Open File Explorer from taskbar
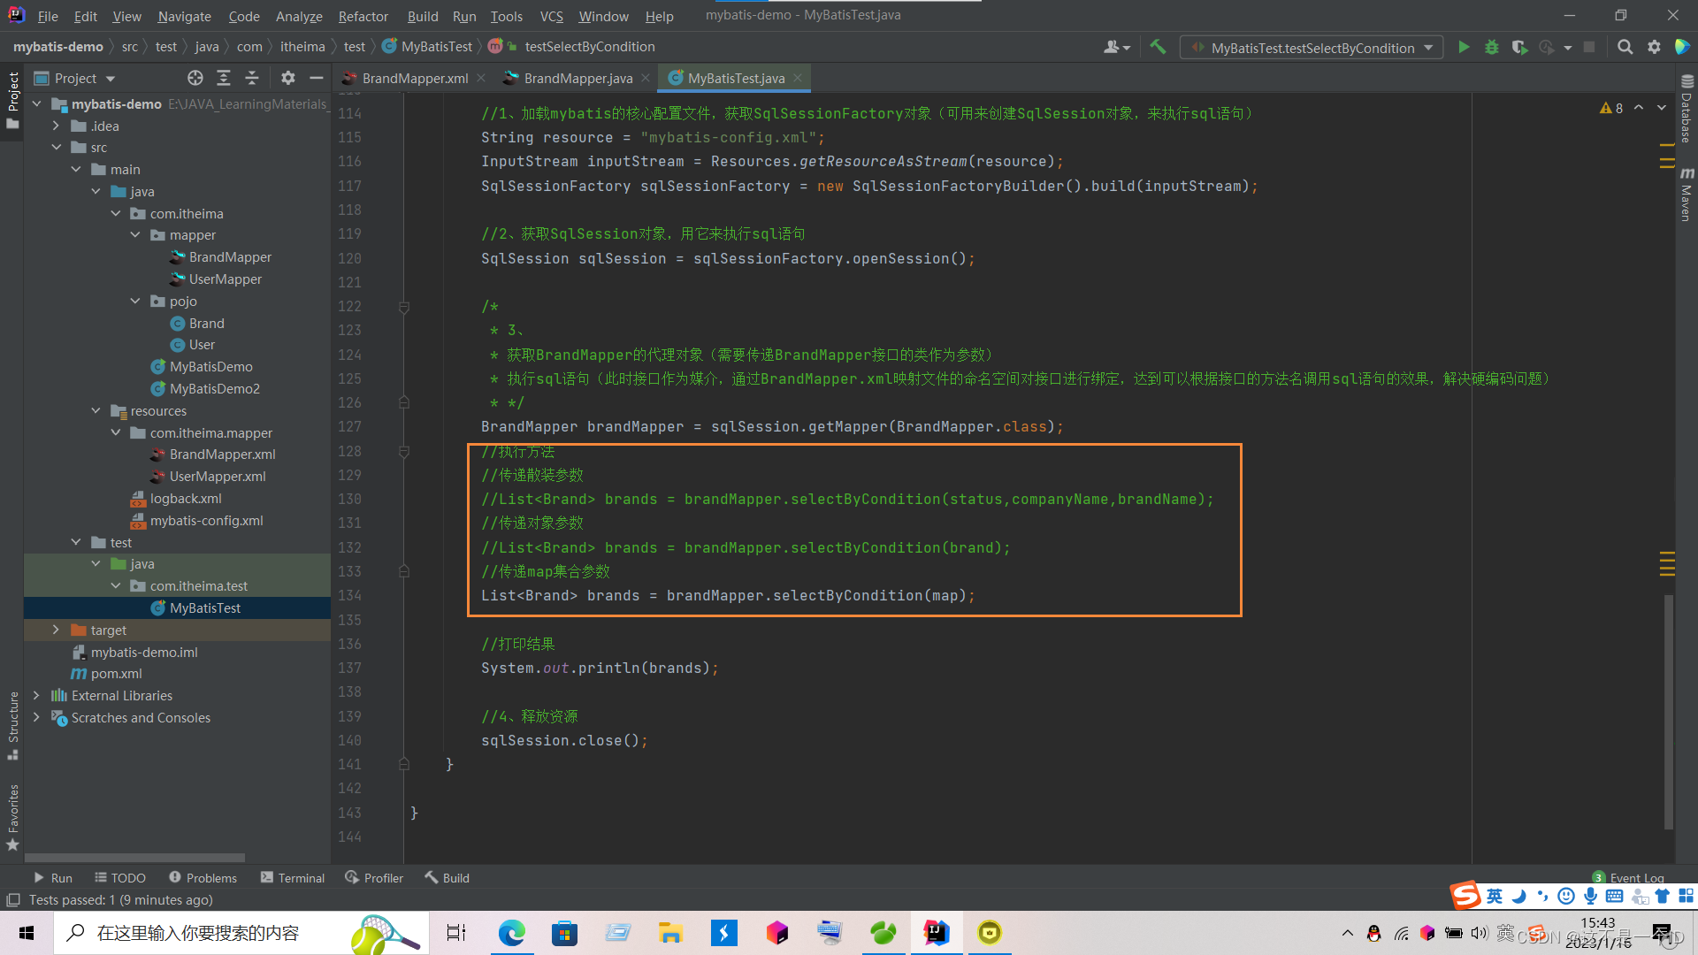 670,933
